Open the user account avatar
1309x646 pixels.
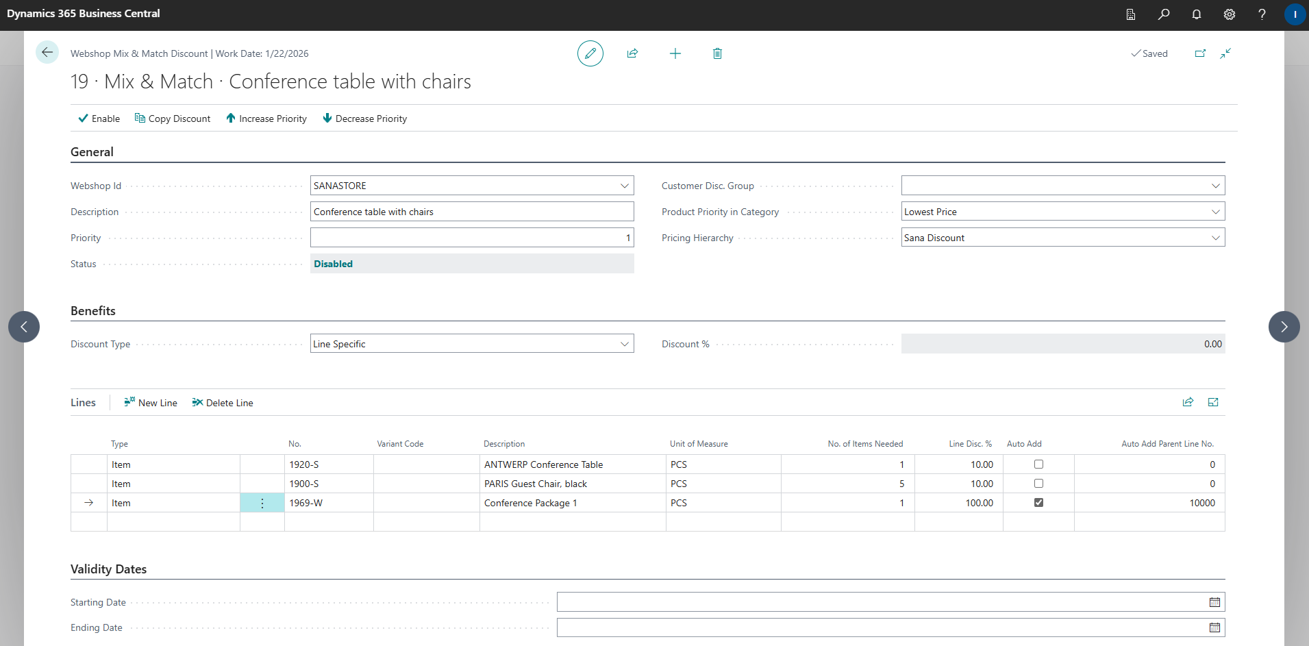1295,14
